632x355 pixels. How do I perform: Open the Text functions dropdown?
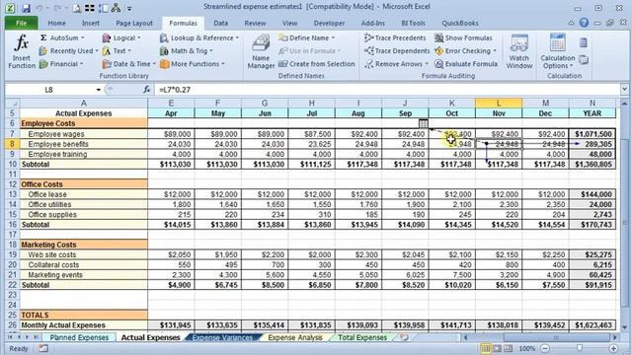117,50
